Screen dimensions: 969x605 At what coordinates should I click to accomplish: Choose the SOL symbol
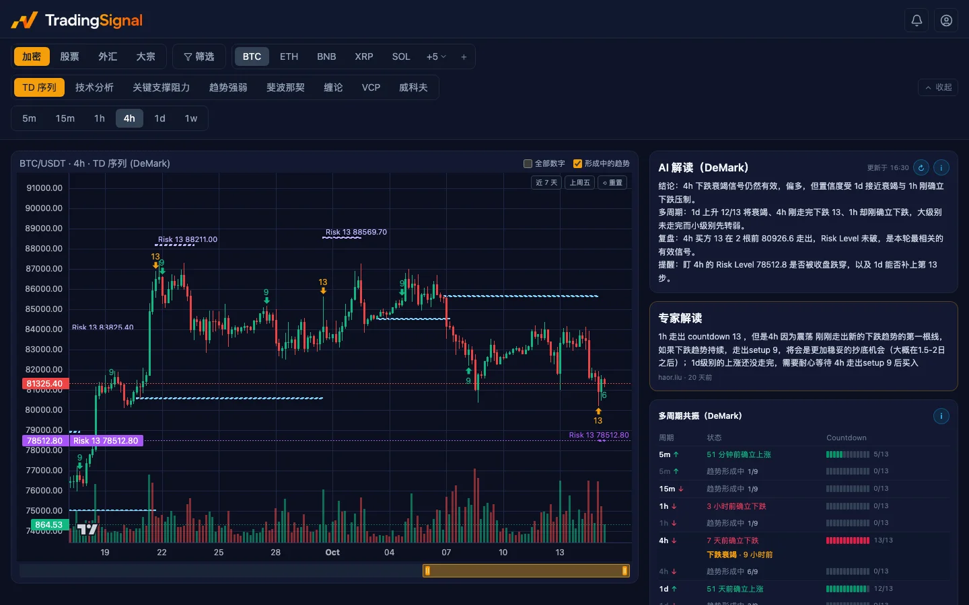401,56
